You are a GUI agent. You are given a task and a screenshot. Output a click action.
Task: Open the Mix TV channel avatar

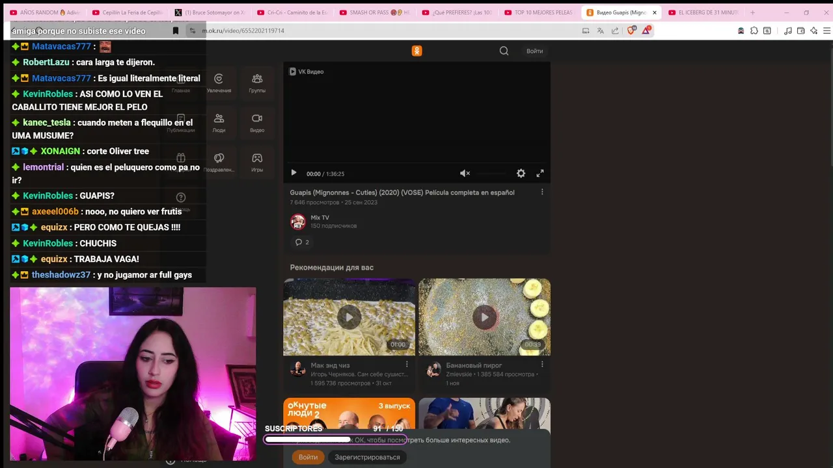coord(298,222)
